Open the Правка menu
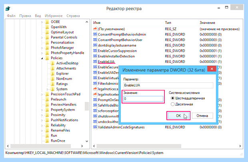This screenshot has width=248, height=162. click(25, 16)
